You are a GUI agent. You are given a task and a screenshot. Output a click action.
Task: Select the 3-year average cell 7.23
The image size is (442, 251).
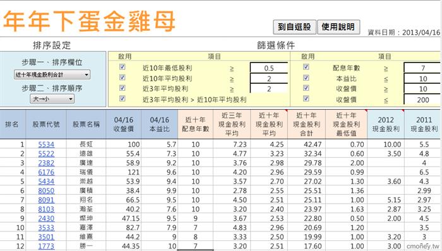(232, 144)
